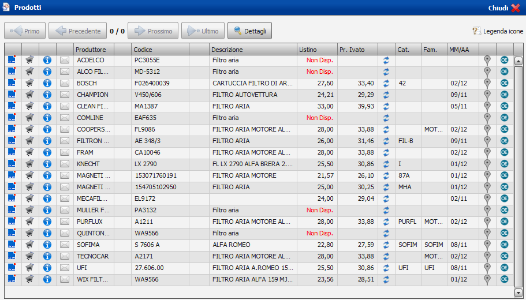Click the cart icon for the KNECHT row
Image resolution: width=526 pixels, height=300 pixels.
click(30, 164)
